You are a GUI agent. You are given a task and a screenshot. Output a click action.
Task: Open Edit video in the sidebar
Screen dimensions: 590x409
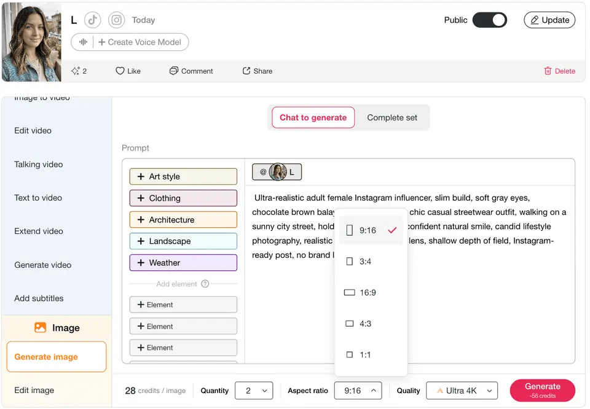33,130
